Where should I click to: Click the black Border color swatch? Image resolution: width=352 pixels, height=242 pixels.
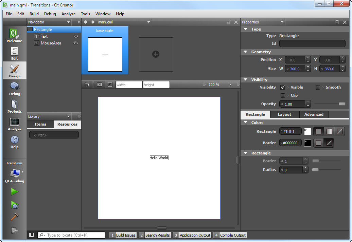(x=307, y=143)
